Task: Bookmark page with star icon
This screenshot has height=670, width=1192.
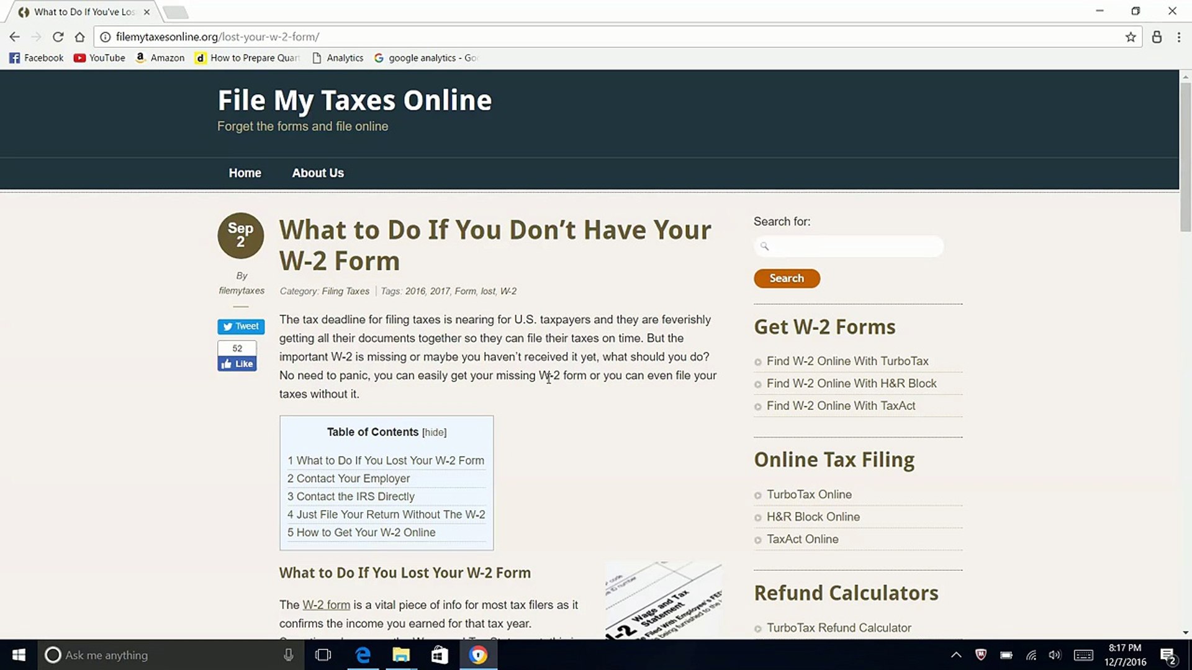Action: click(x=1131, y=37)
